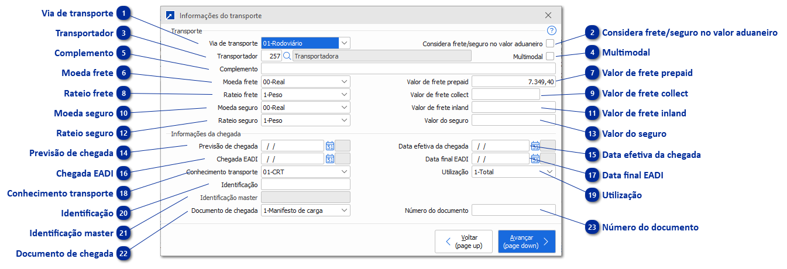Click the numbered callout badge 1
The width and height of the screenshot is (787, 269).
[x=123, y=13]
